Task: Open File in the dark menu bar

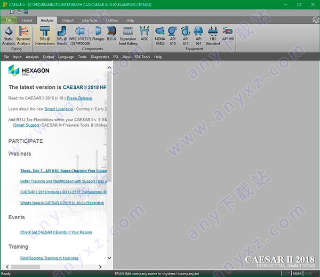Action: click(6, 57)
